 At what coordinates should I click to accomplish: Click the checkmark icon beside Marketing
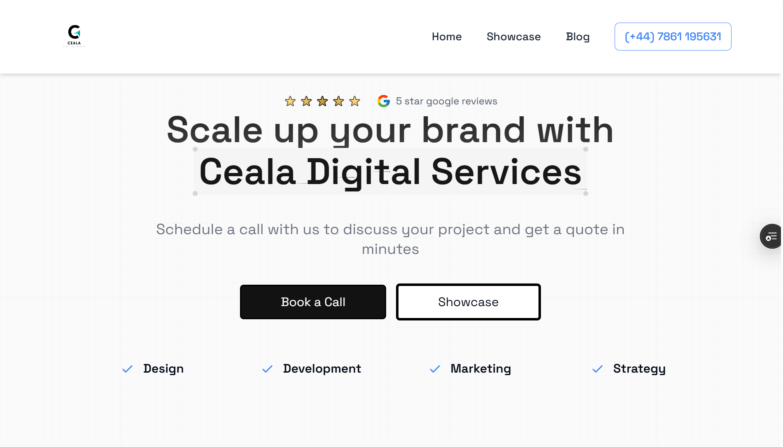point(435,369)
